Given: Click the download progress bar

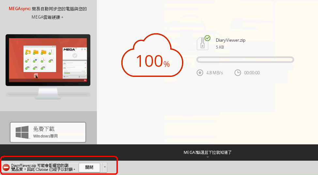Looking at the screenshot, I should pos(245,60).
